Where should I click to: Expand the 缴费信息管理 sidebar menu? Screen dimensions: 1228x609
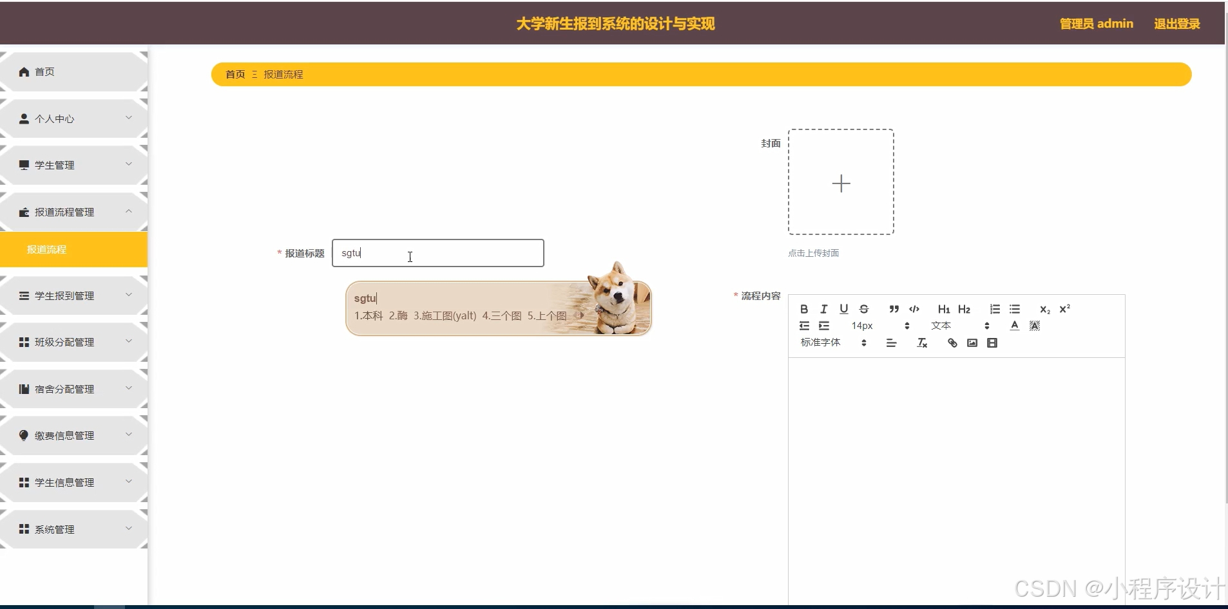tap(73, 436)
